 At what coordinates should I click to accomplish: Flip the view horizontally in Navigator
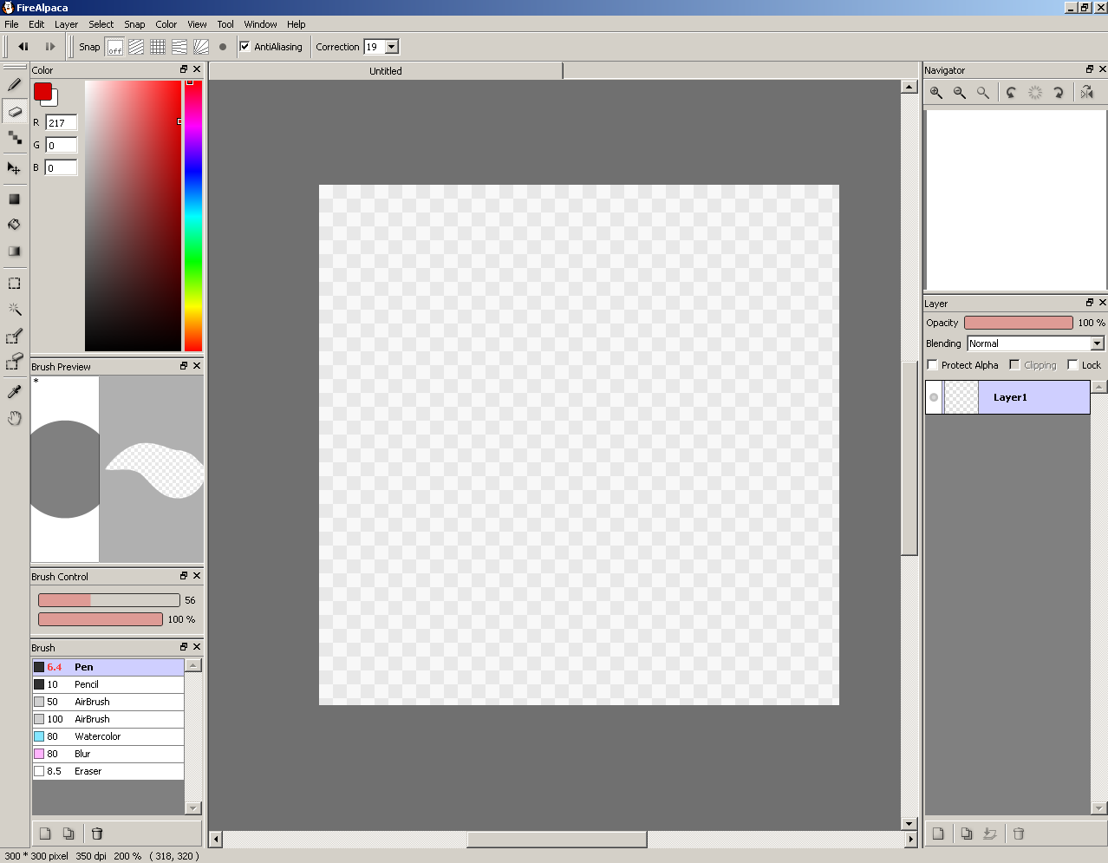(1087, 92)
